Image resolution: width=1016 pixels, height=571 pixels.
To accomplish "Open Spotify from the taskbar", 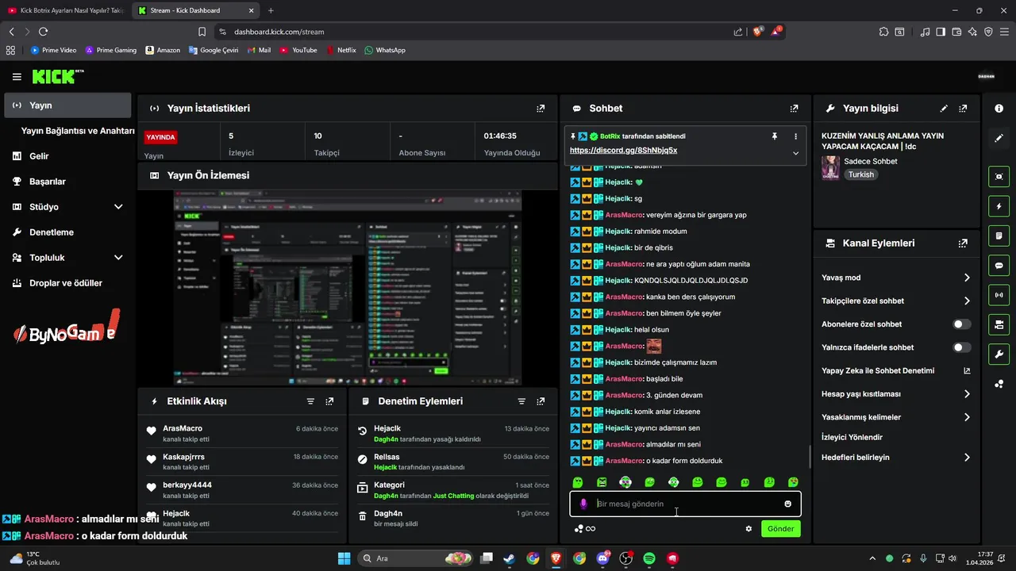I will 649,558.
